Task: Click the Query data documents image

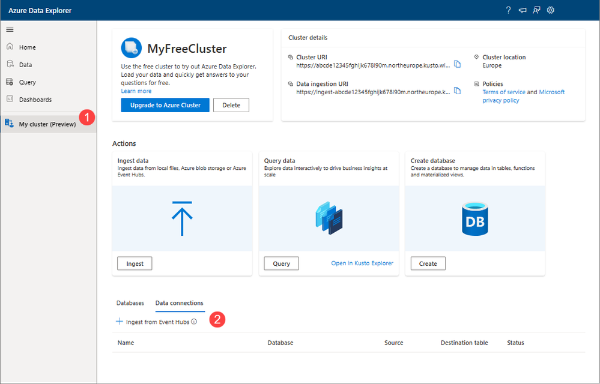Action: [x=329, y=218]
